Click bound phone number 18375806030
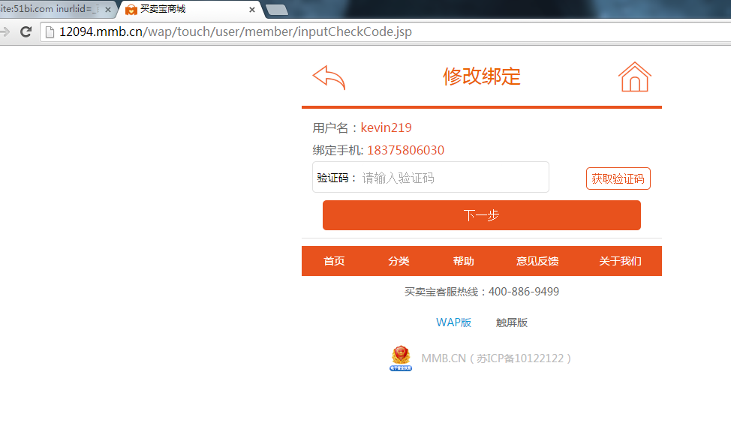Screen dimensions: 731x426 (x=405, y=150)
